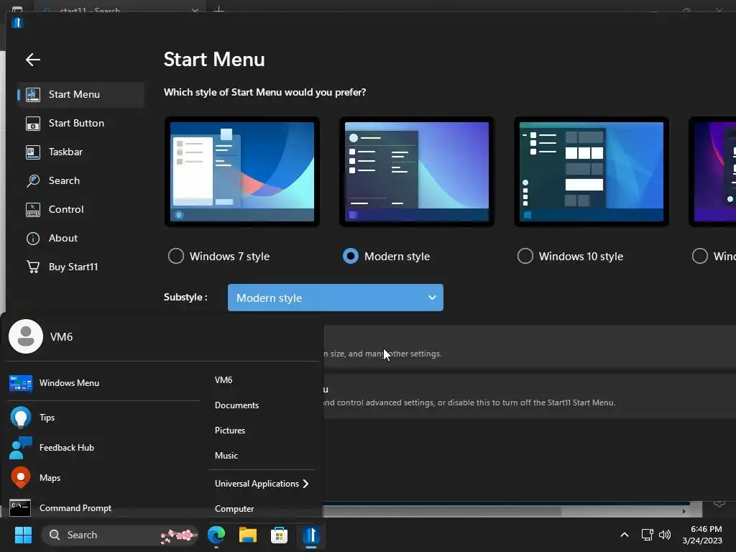This screenshot has height=552, width=736.
Task: Open the Start Menu settings section
Action: [x=80, y=94]
